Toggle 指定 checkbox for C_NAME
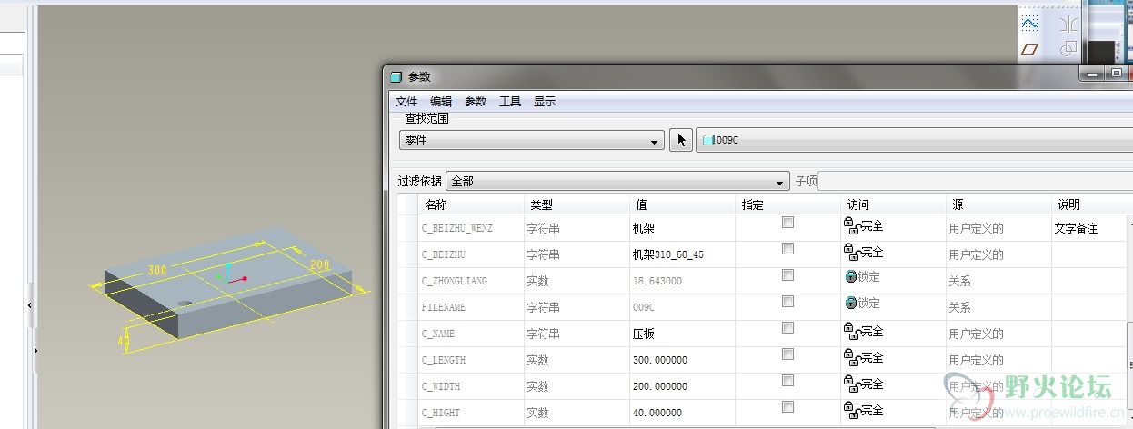This screenshot has width=1133, height=429. (x=787, y=327)
